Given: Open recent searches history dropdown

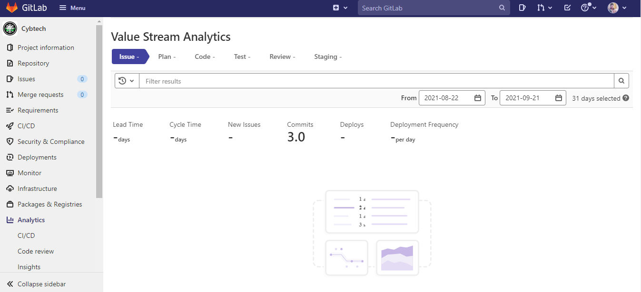Looking at the screenshot, I should click(127, 81).
